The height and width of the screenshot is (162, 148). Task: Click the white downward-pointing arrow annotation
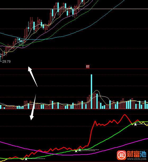pyautogui.click(x=33, y=107)
